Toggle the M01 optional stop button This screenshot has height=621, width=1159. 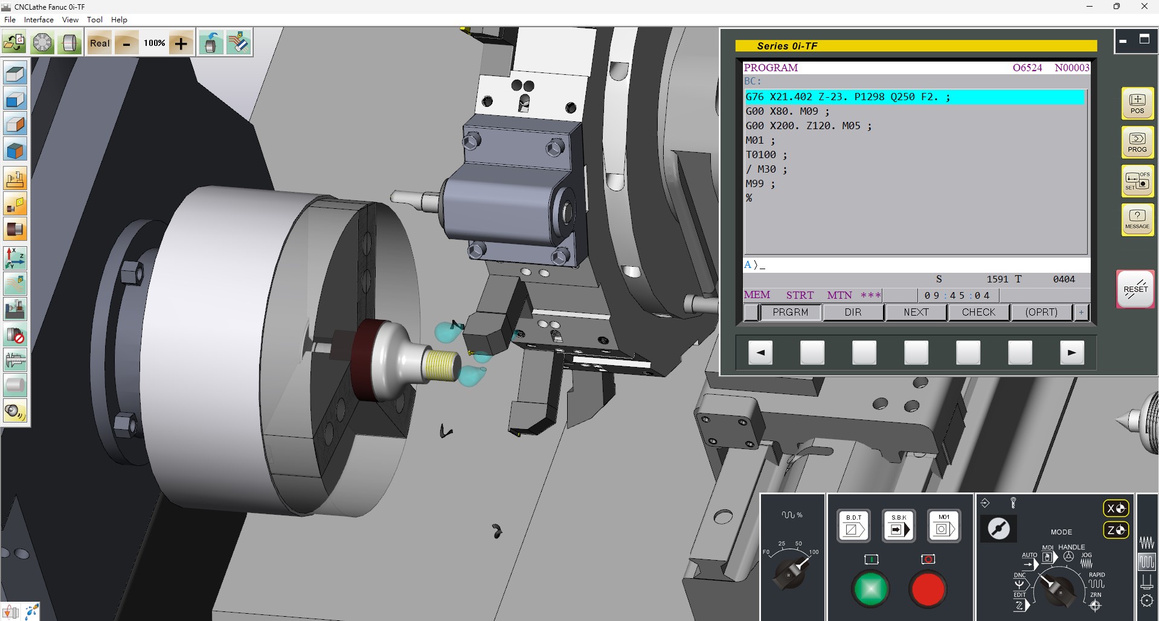click(943, 526)
